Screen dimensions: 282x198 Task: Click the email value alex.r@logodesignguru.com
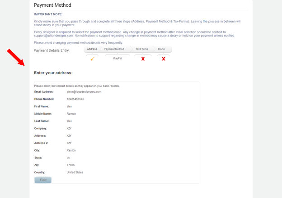coord(84,91)
